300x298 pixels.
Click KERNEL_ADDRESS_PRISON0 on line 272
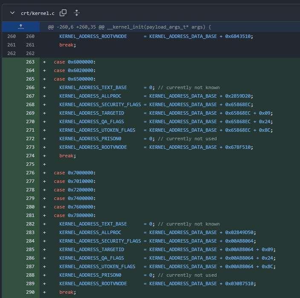point(90,139)
